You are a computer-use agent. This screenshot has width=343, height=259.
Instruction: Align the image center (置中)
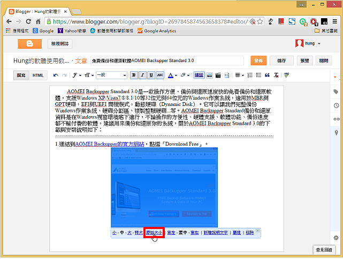183,233
